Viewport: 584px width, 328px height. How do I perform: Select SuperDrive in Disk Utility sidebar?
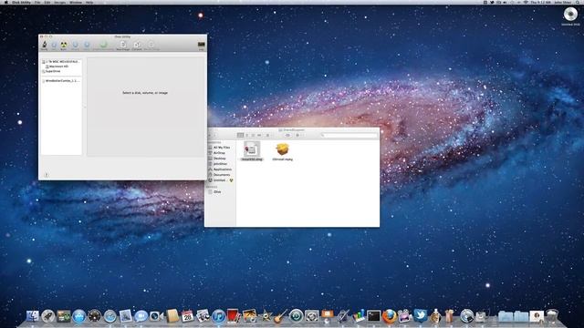[51, 71]
